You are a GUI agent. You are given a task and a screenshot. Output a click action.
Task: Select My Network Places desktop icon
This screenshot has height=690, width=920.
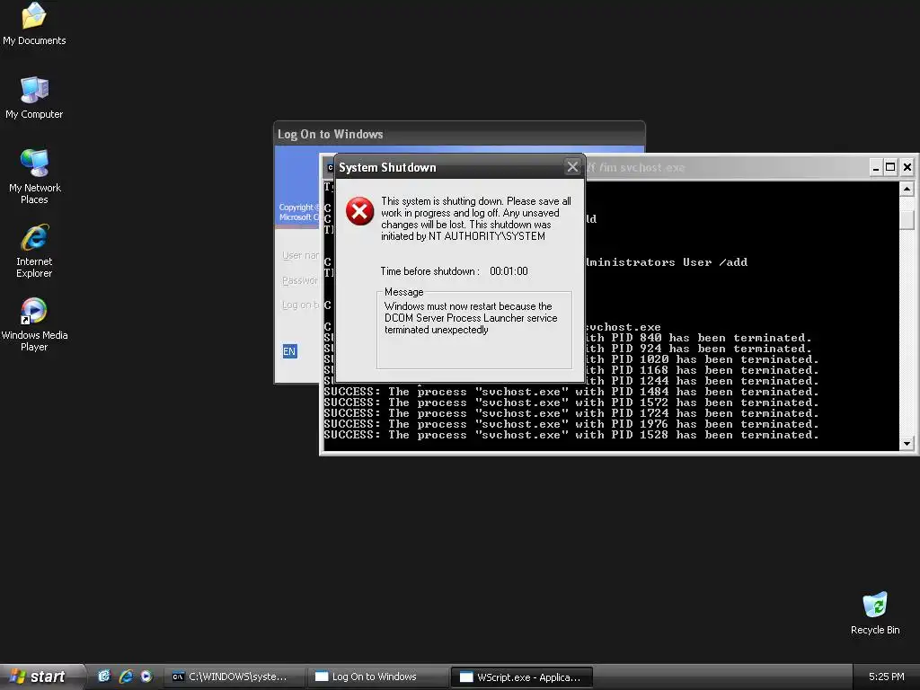[x=34, y=177]
